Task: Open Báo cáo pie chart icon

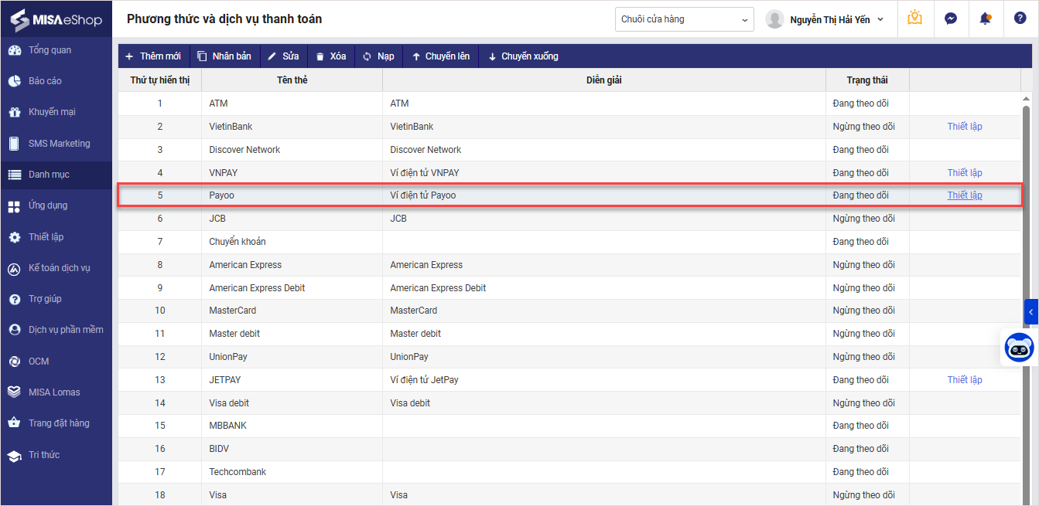Action: pos(14,81)
